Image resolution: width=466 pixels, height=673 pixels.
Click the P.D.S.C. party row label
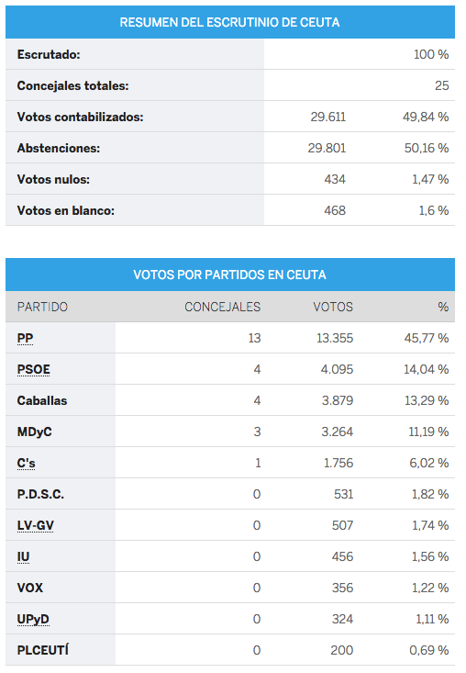(x=40, y=495)
